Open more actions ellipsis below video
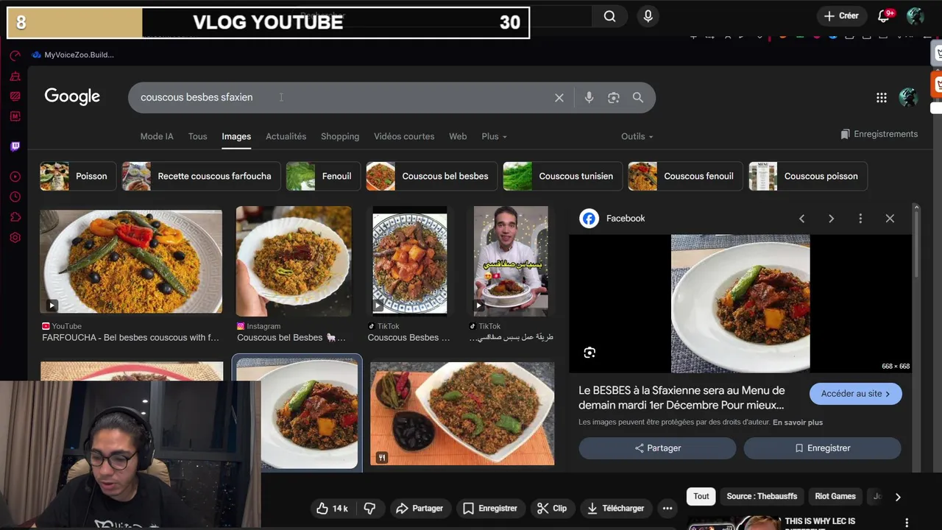Screen dimensions: 942x530 (667, 508)
